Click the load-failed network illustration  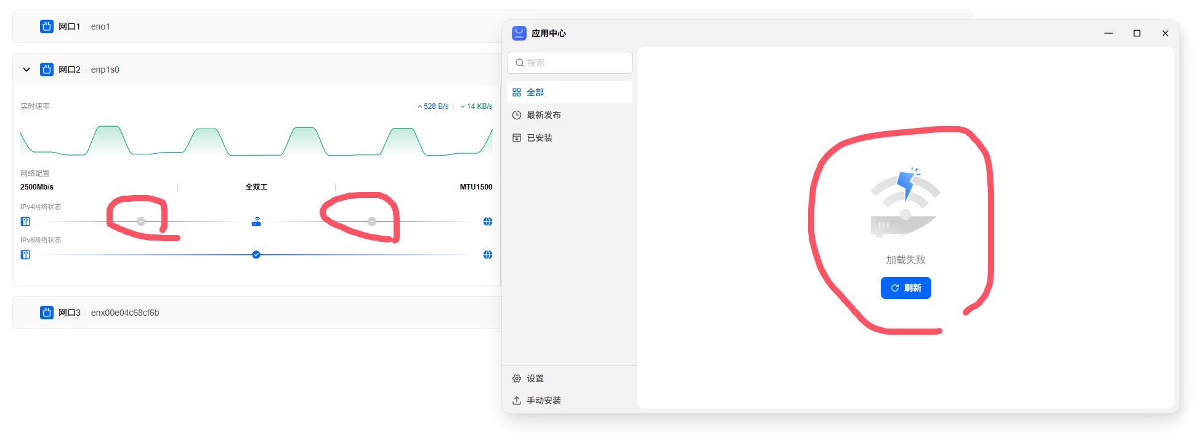tap(905, 203)
